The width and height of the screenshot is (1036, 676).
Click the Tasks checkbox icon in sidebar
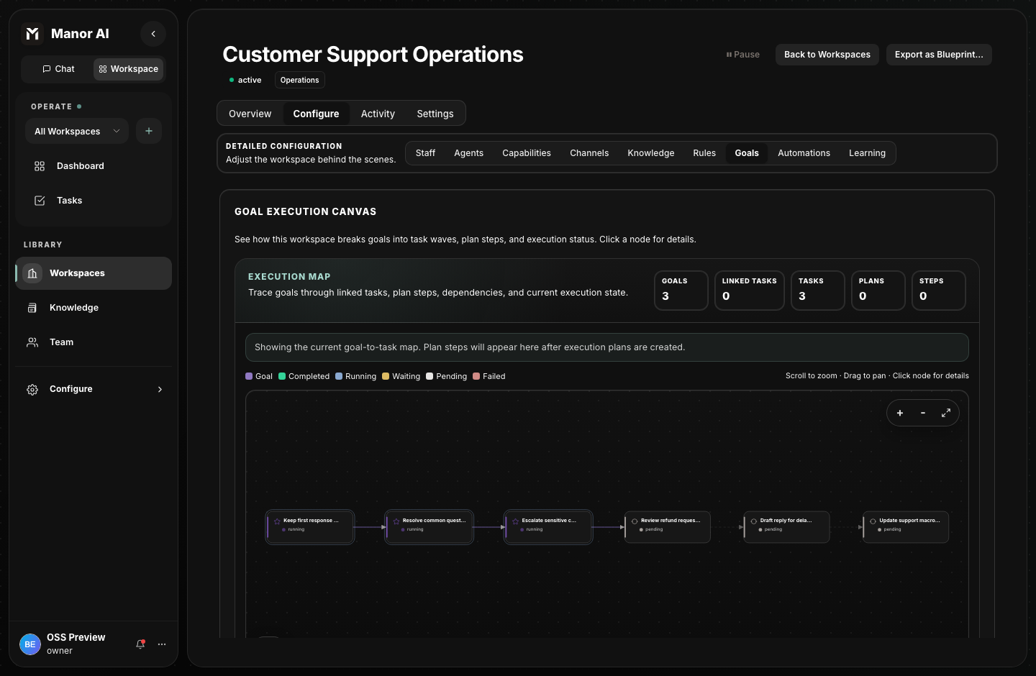coord(40,201)
